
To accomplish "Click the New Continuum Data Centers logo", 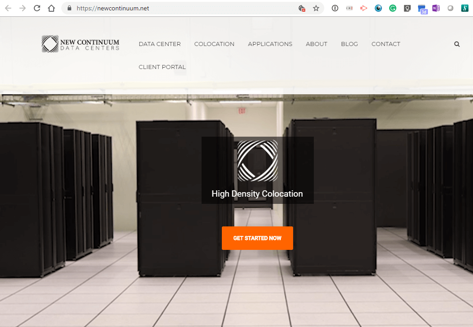I will click(80, 44).
